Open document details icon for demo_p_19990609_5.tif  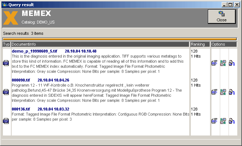click(214, 63)
